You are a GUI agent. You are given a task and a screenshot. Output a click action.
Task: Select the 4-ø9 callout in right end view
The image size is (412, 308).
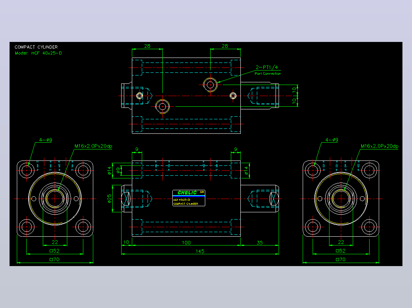(332, 140)
